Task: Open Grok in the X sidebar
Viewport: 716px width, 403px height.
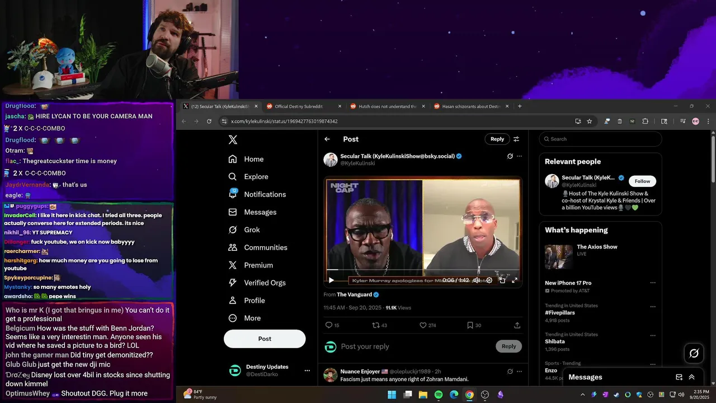Action: pos(244,229)
